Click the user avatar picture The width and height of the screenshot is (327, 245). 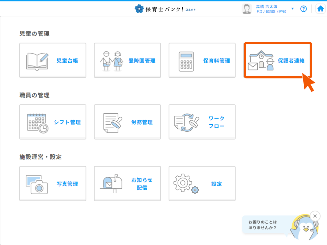click(247, 9)
